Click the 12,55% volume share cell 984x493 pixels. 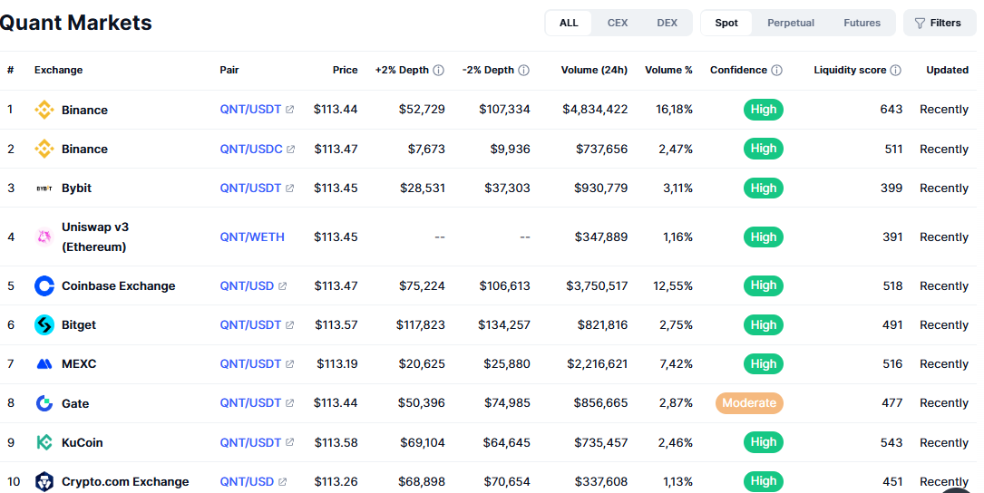click(673, 286)
